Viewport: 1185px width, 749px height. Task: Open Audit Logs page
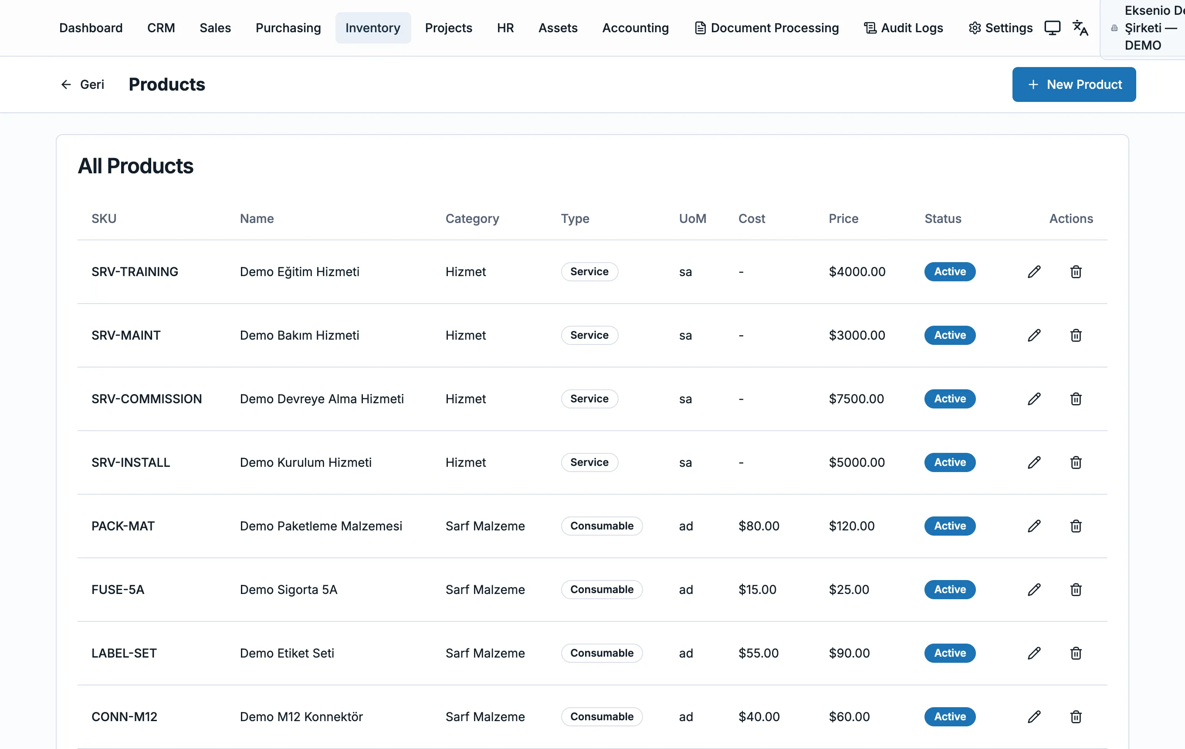[x=904, y=28]
